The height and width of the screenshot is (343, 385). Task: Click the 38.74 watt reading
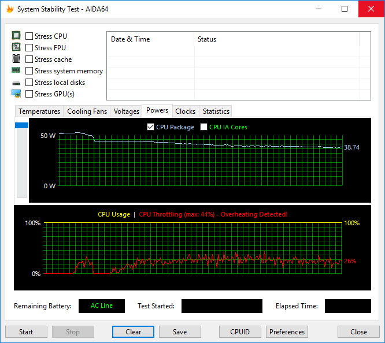[x=351, y=147]
